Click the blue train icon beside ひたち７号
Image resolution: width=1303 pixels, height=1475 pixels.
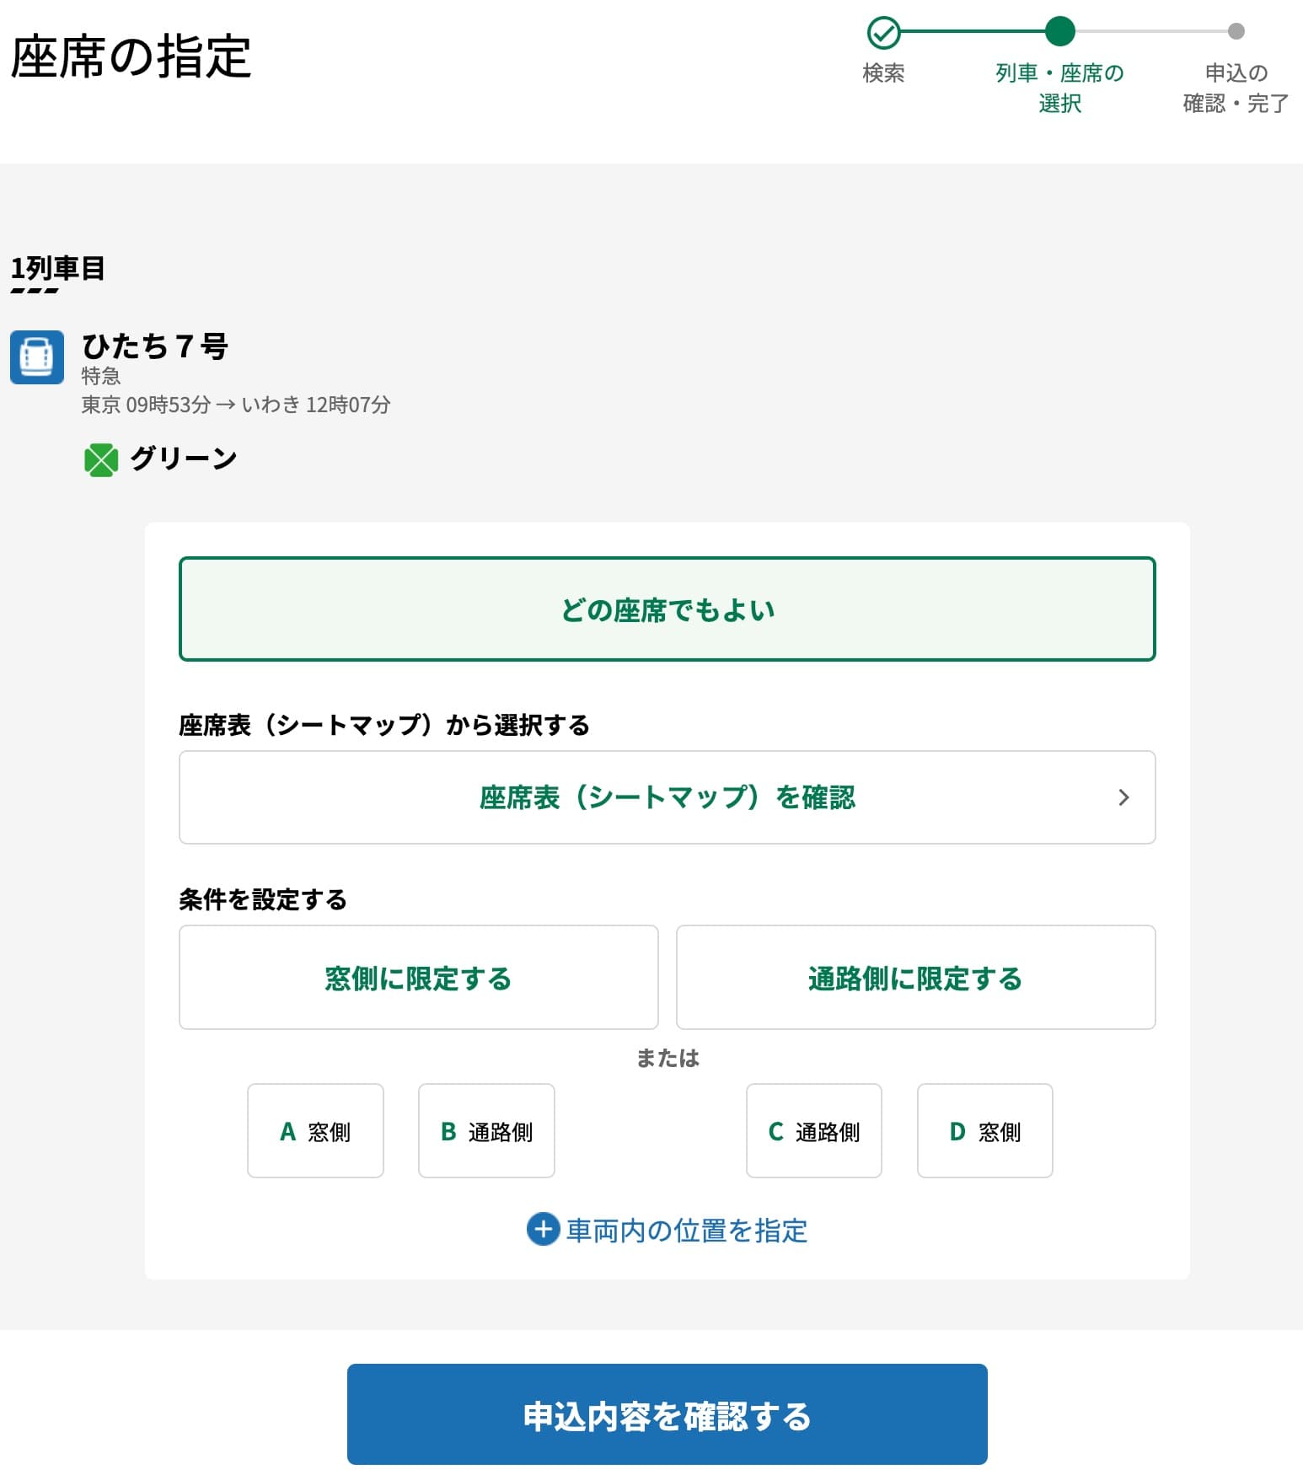37,357
